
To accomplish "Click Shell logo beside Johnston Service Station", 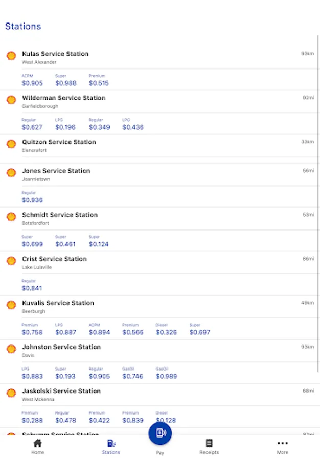I will click(11, 349).
